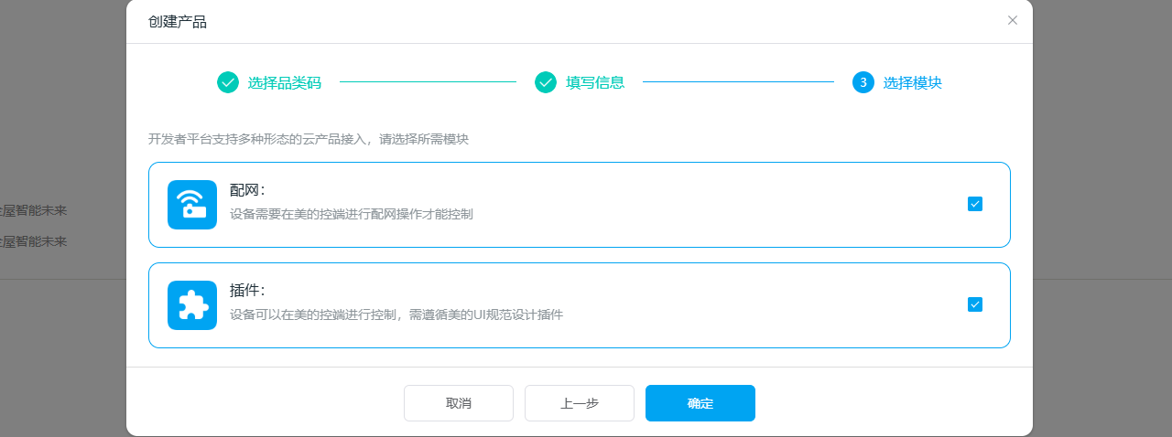This screenshot has width=1172, height=437.
Task: Click the checkmark icon beside 填写信息
Action: (x=546, y=82)
